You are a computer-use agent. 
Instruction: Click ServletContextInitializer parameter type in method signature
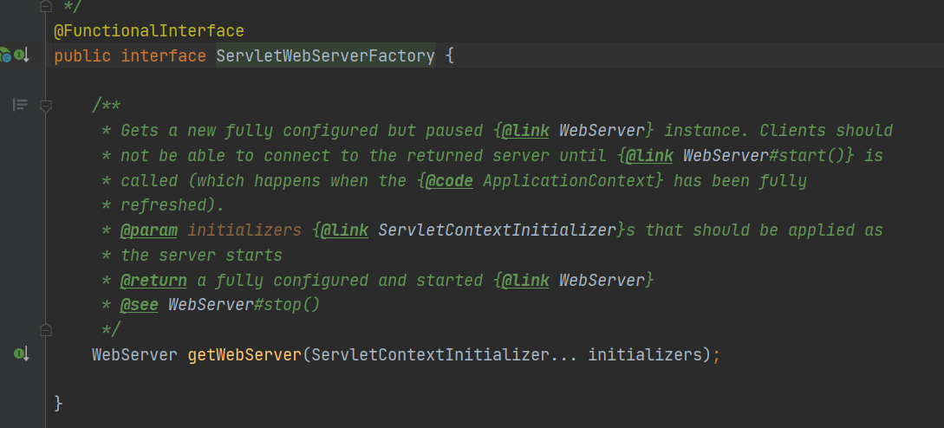pos(430,354)
